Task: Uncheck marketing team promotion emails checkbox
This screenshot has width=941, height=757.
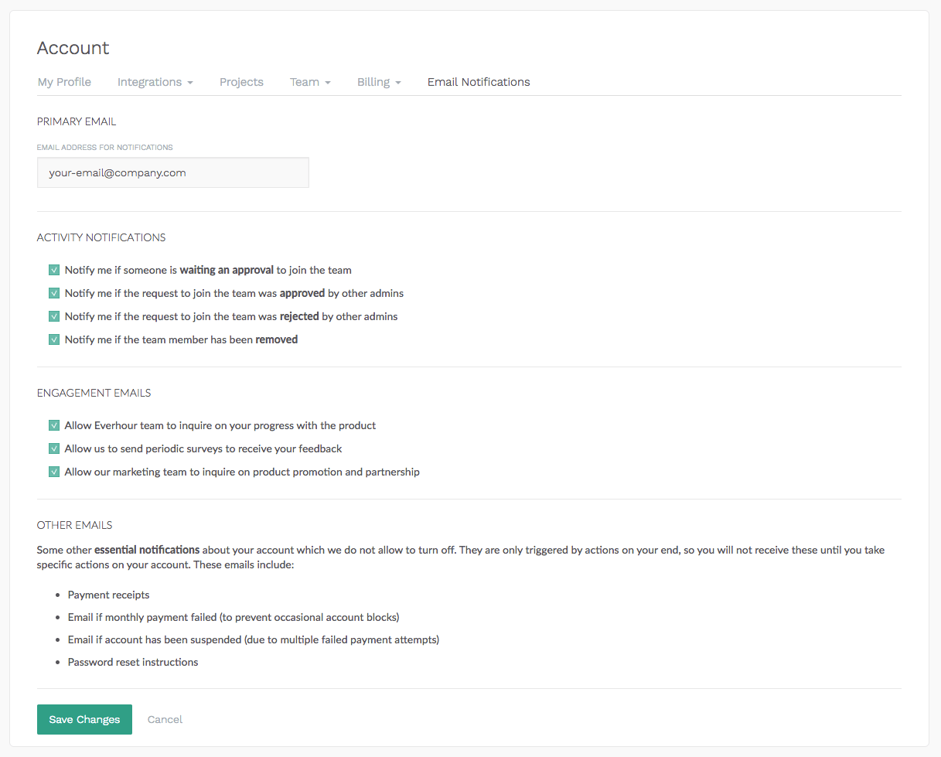Action: [x=54, y=472]
